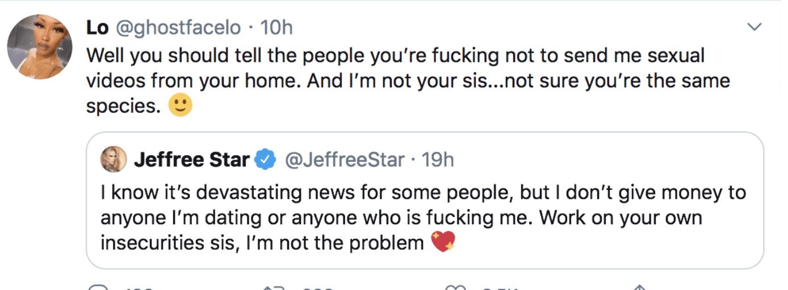Click Jeffree Star's small avatar in quoted tweet
This screenshot has height=290, width=788.
[x=114, y=160]
